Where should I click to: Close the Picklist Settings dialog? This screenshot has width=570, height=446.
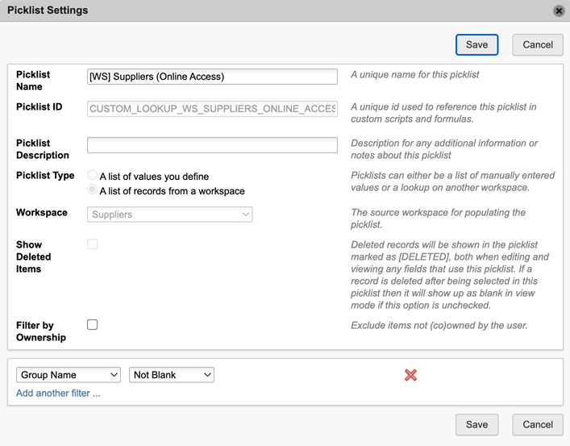pyautogui.click(x=559, y=10)
